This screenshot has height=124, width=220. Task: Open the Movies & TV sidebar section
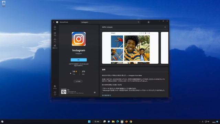(55, 46)
